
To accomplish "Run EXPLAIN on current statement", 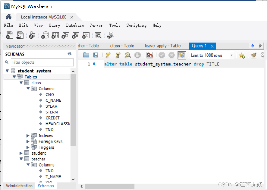I will pyautogui.click(x=128, y=55).
